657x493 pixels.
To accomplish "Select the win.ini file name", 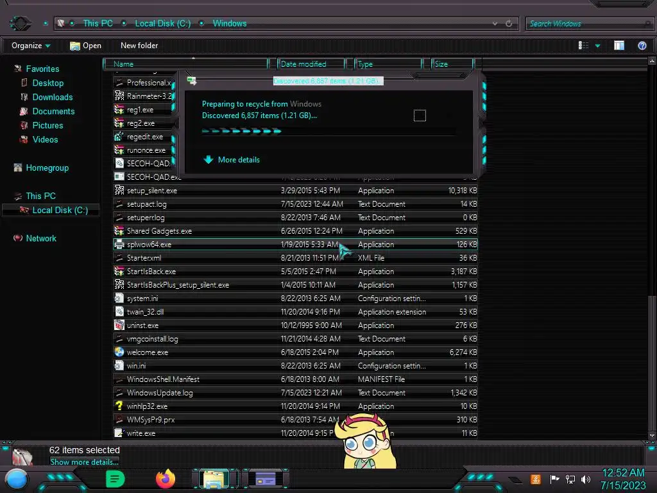I will pos(136,366).
